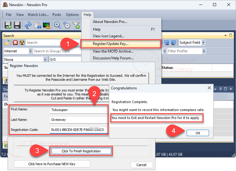This screenshot has width=236, height=171.
Task: Open the Search panel options triangle menu
Action: [226, 35]
